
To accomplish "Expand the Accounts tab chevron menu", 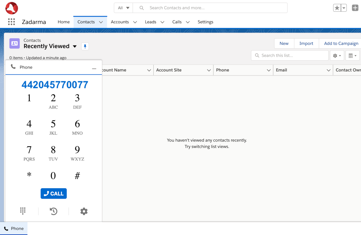I will point(135,22).
